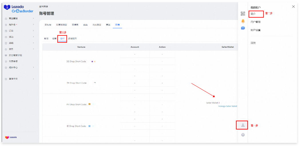
Task: Click the user profile avatar icon
Action: pos(243,125)
